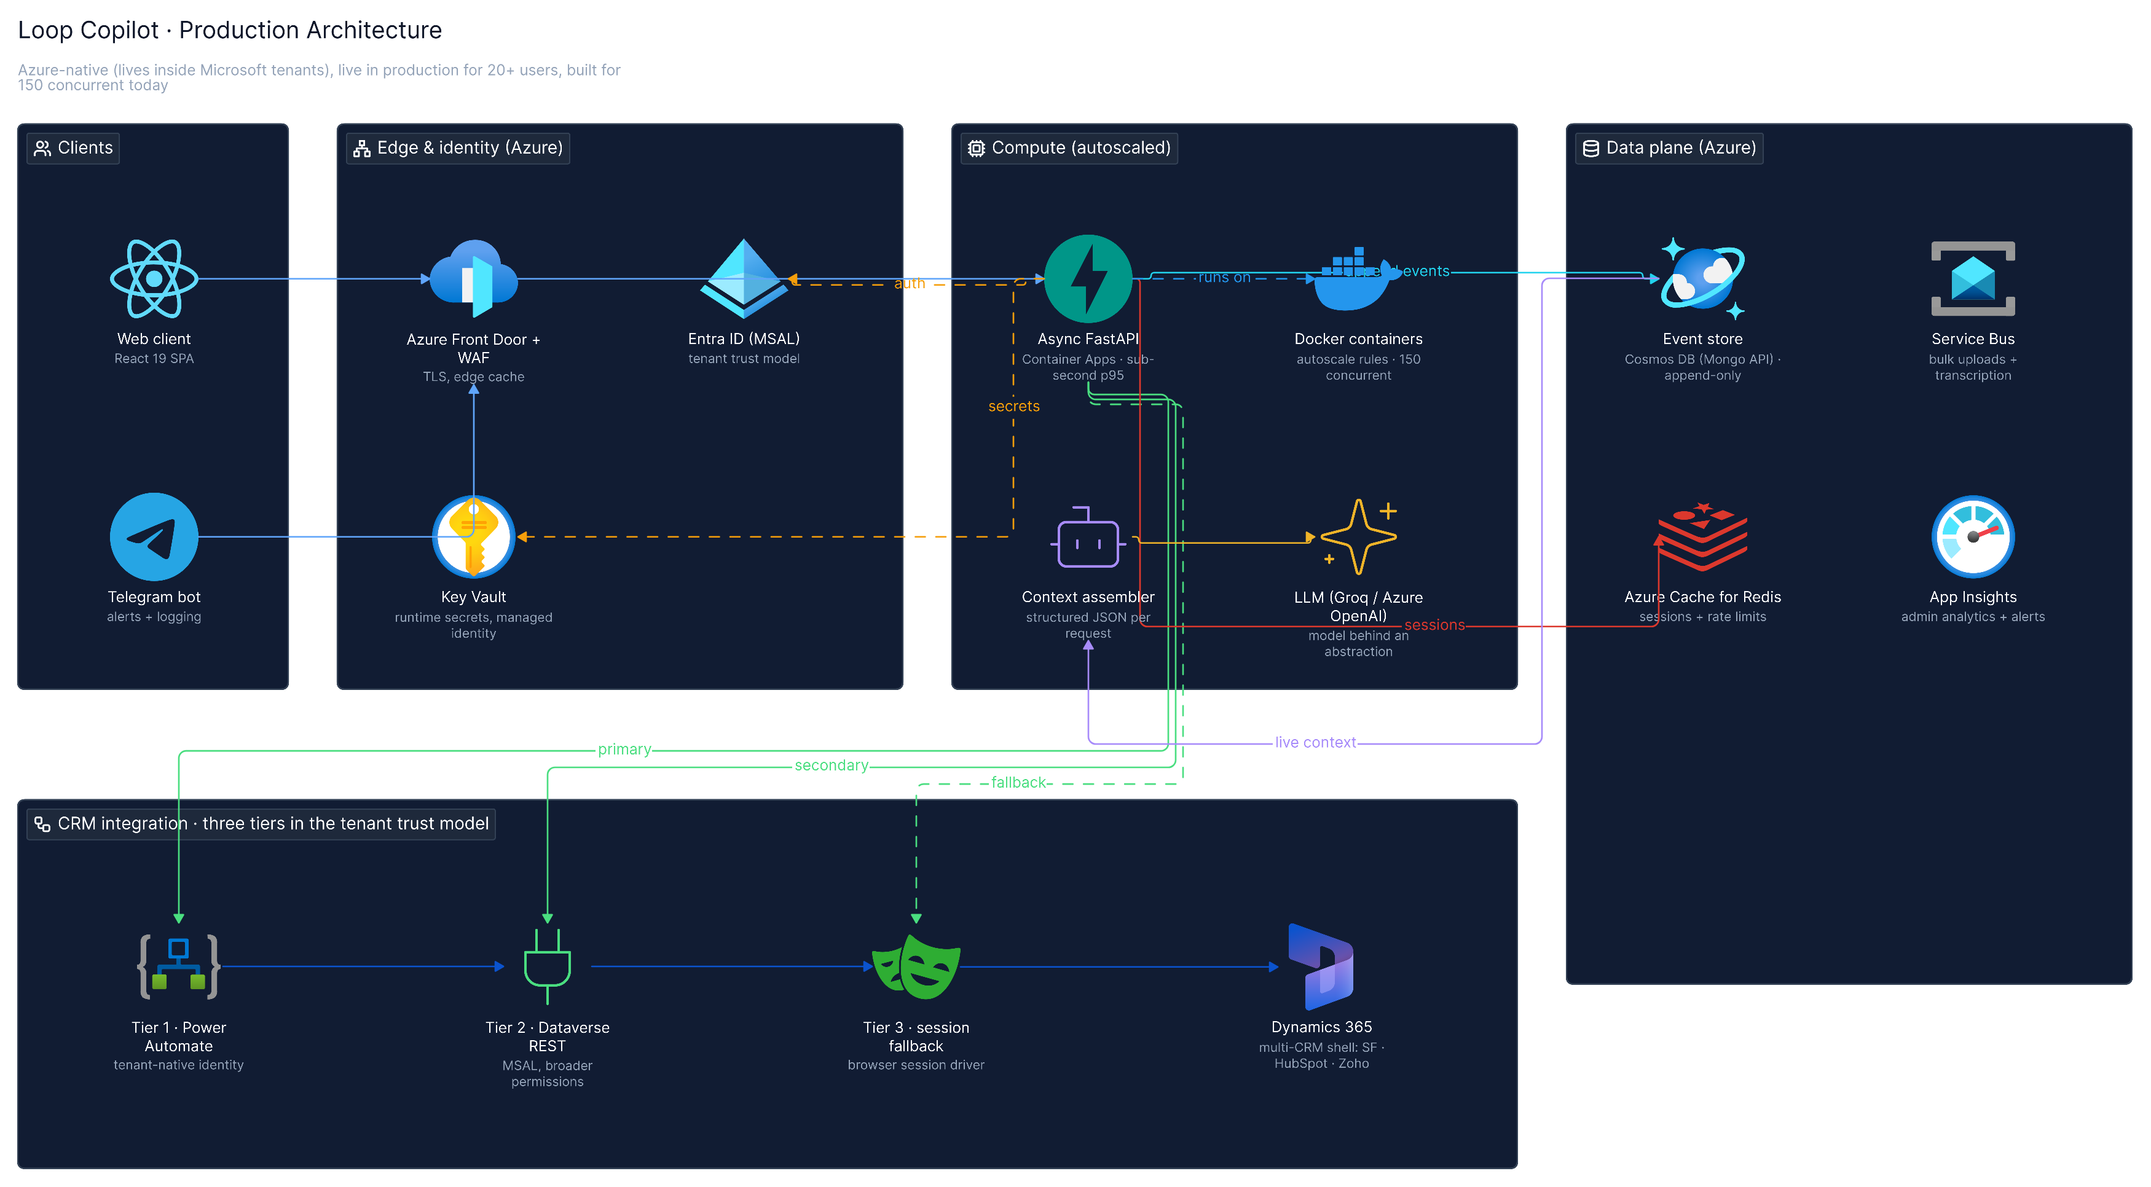The height and width of the screenshot is (1187, 2151).
Task: Click the 'fallback' edge label
Action: (x=1018, y=782)
